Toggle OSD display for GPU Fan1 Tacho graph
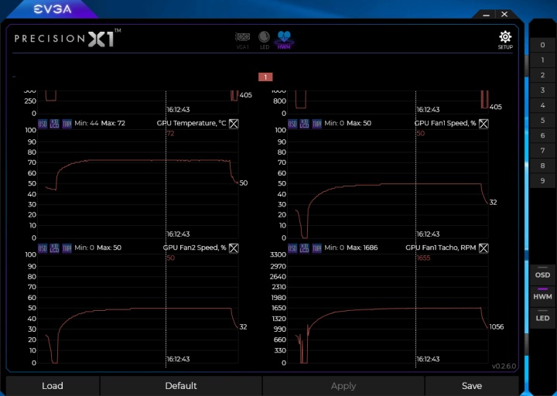The height and width of the screenshot is (396, 557). [x=292, y=248]
